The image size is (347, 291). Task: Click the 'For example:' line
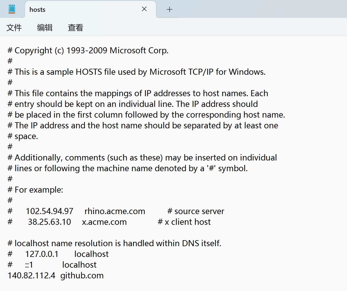tap(35, 190)
